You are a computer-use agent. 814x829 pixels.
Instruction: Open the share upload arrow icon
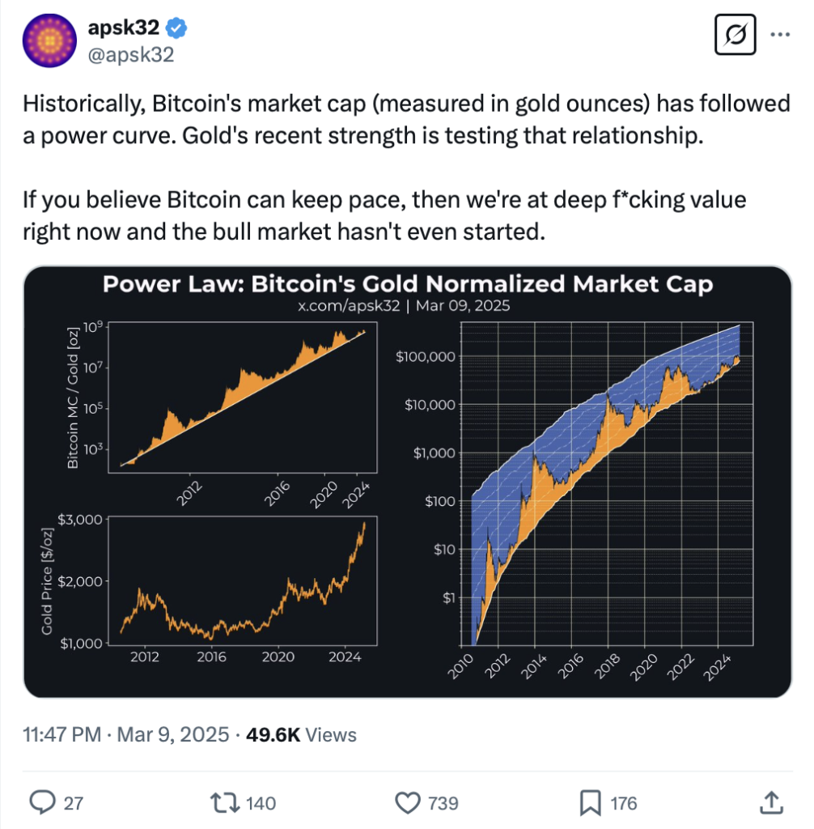tap(772, 802)
